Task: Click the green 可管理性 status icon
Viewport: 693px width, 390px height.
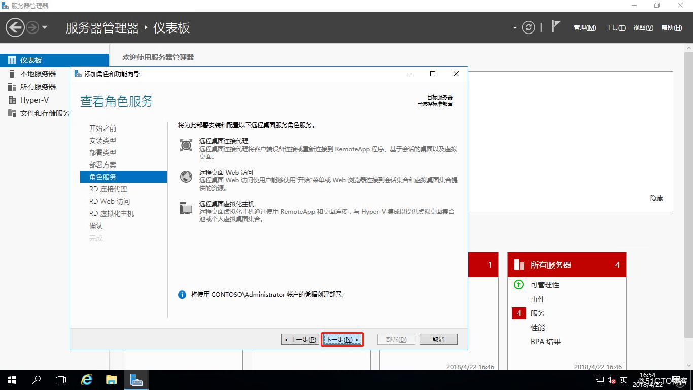Action: [x=518, y=285]
